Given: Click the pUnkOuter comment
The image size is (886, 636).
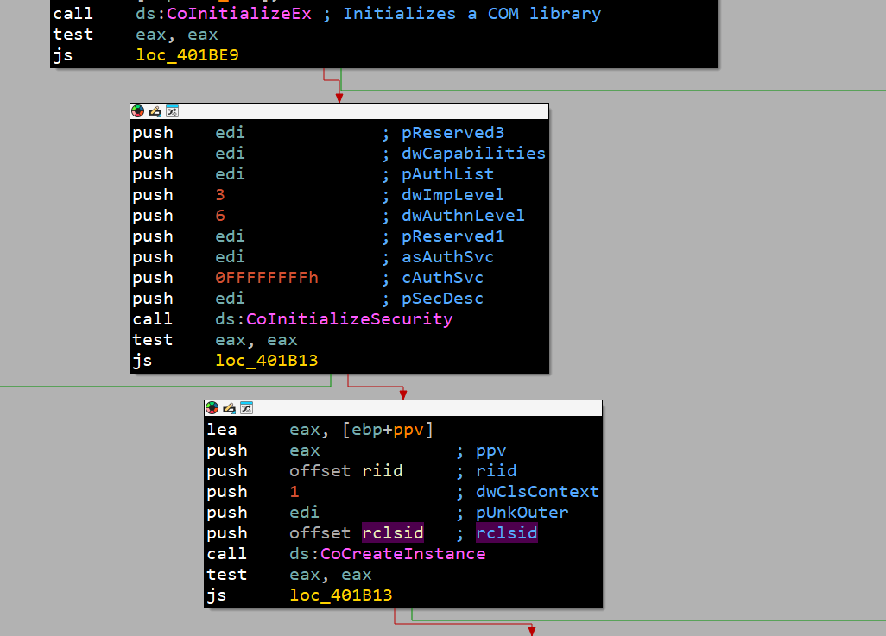Looking at the screenshot, I should pyautogui.click(x=522, y=513).
